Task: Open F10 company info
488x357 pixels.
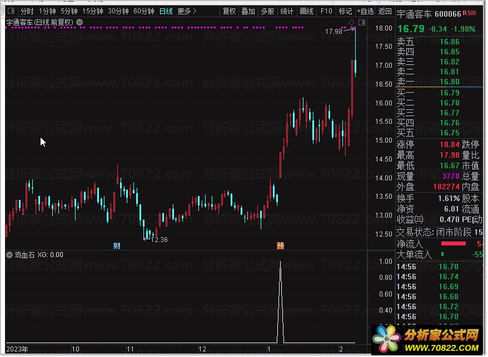Action: (326, 12)
